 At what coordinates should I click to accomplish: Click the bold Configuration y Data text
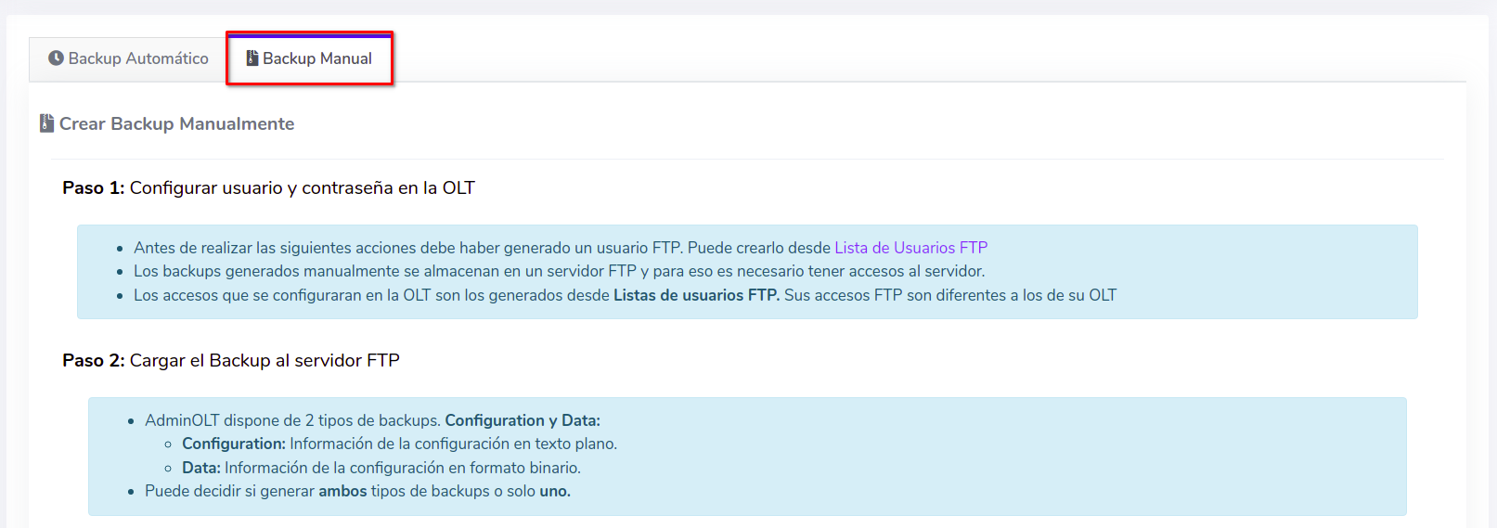pos(522,420)
